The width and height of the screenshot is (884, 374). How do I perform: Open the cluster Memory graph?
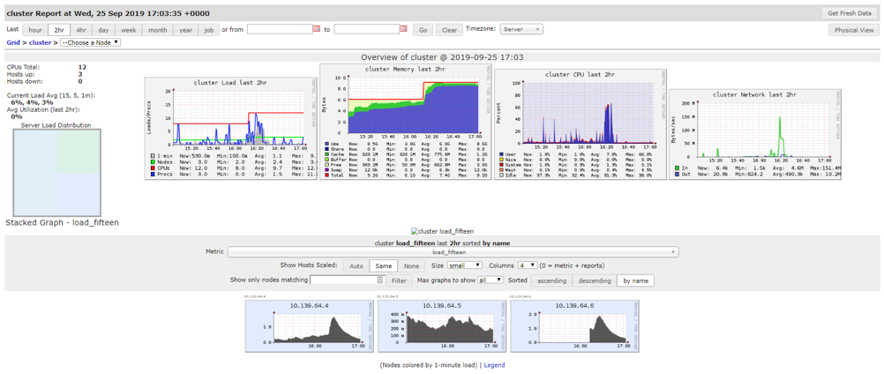405,121
